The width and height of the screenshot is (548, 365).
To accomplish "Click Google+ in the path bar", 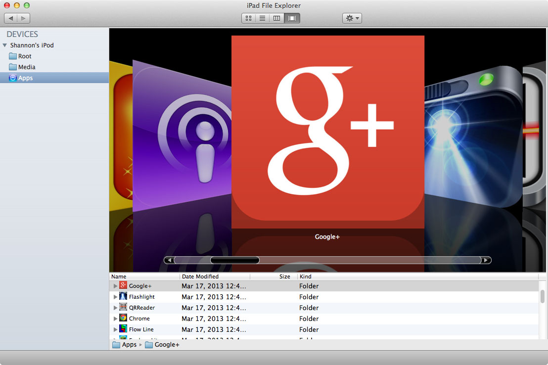I will (x=167, y=345).
